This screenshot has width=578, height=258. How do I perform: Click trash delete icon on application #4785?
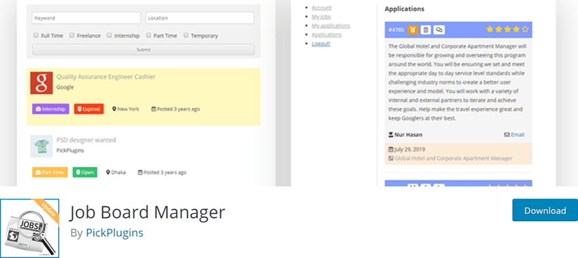(426, 29)
